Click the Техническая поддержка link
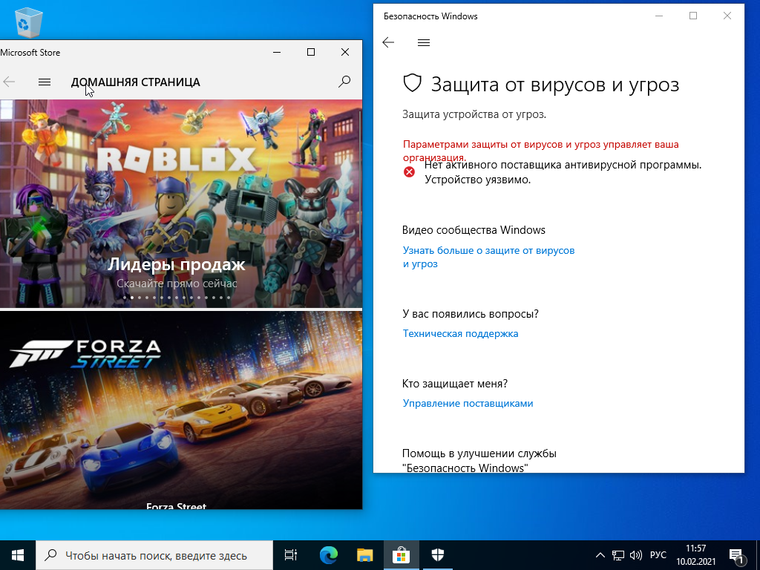This screenshot has height=570, width=760. (x=460, y=333)
